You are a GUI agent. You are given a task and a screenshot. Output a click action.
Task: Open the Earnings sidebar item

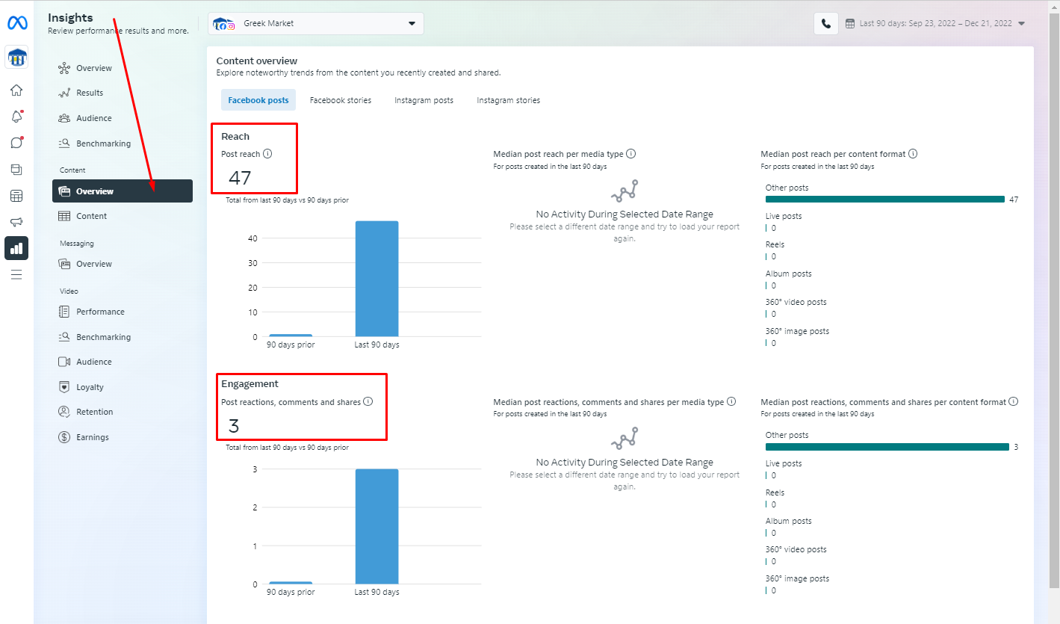(92, 437)
